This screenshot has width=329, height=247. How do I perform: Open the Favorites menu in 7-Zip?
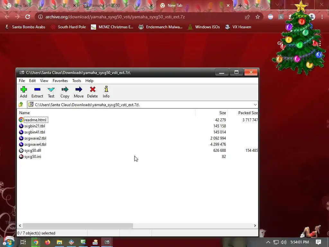(x=60, y=81)
